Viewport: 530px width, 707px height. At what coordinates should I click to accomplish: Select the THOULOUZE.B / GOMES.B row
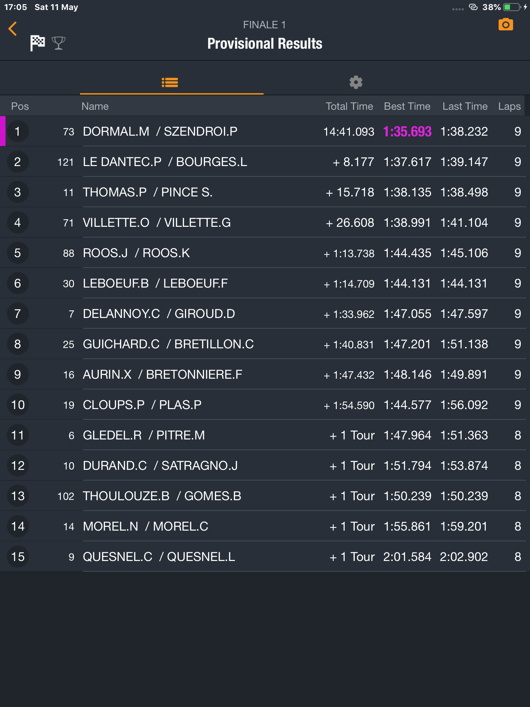pyautogui.click(x=265, y=496)
